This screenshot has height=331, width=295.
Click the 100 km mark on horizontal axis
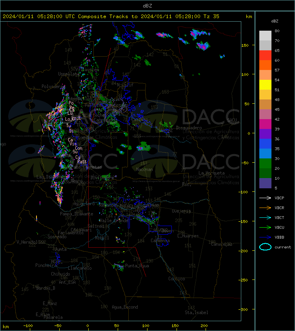(146, 326)
